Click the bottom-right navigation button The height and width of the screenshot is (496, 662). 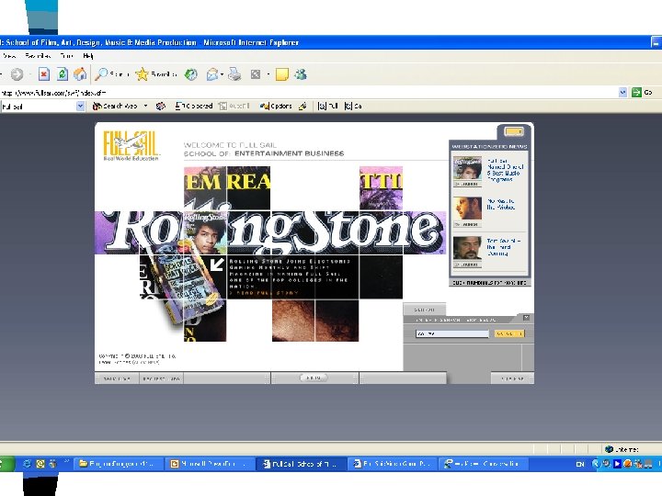pyautogui.click(x=512, y=378)
